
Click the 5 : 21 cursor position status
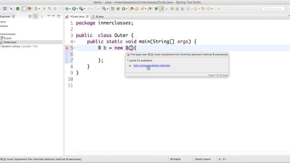[x=222, y=159]
